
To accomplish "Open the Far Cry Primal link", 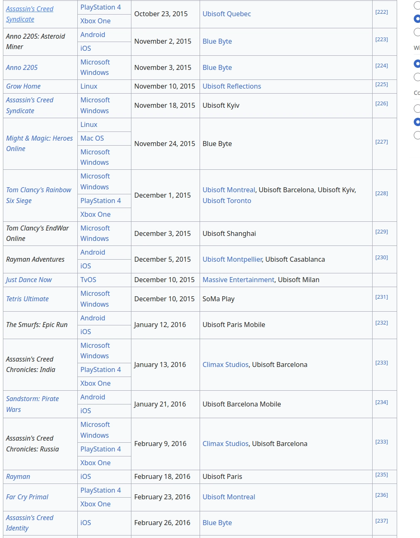I will click(x=27, y=497).
